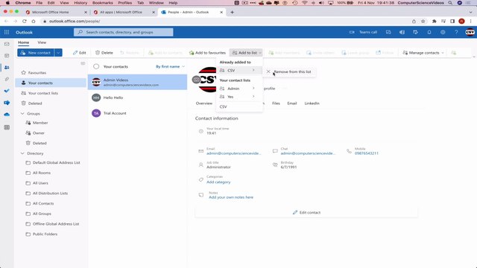Open macOS Spotlight search icon

click(450, 3)
